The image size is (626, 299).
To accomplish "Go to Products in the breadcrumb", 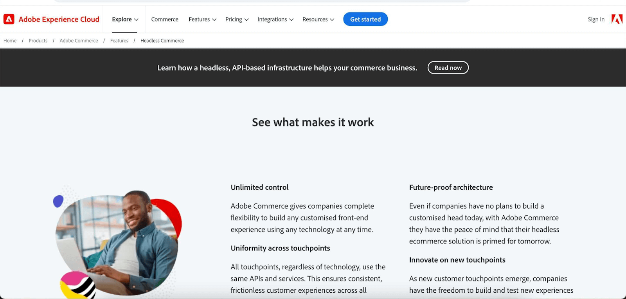I will tap(38, 41).
